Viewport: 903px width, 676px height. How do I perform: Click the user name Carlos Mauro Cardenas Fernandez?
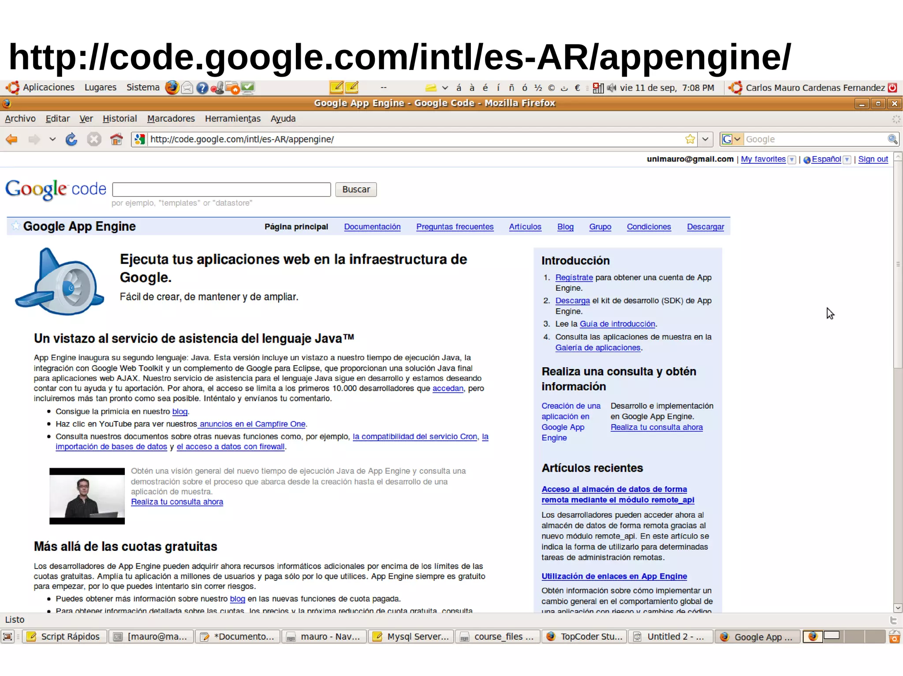click(815, 88)
